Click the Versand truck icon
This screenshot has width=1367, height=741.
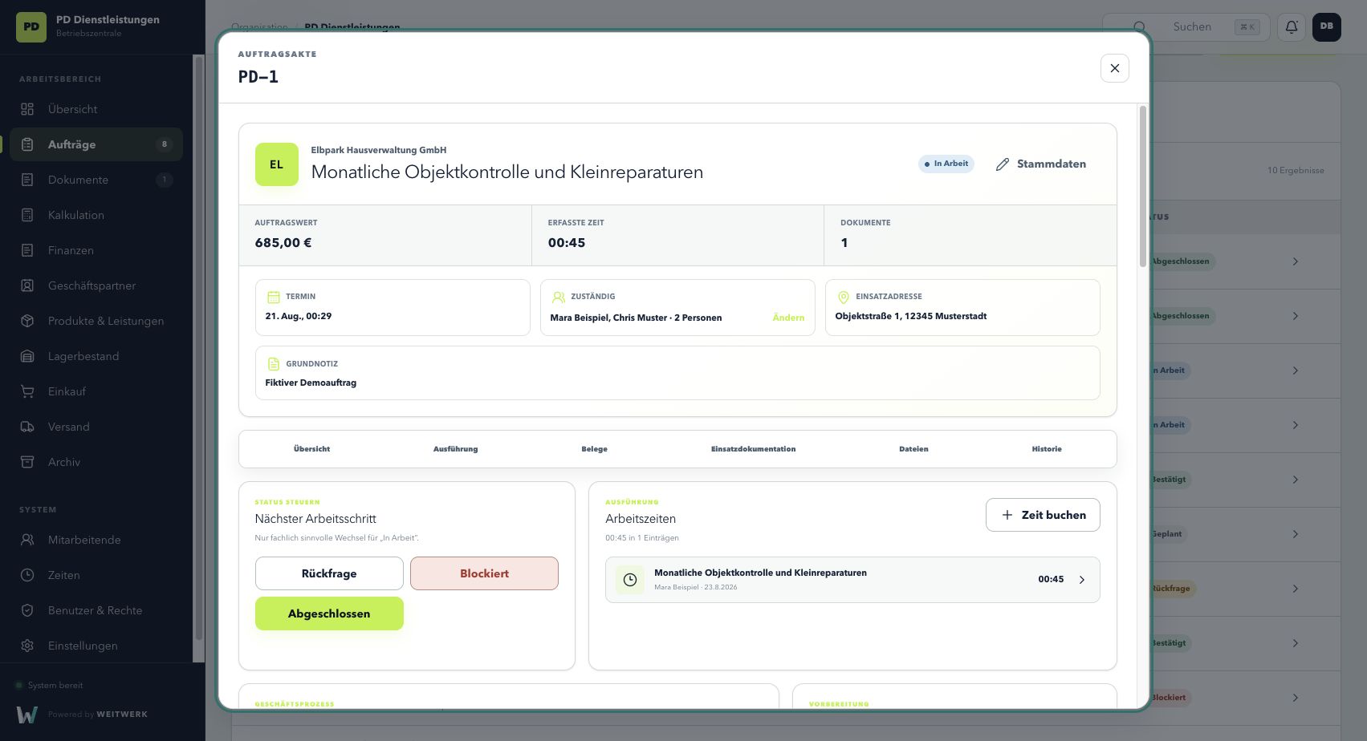click(x=27, y=427)
